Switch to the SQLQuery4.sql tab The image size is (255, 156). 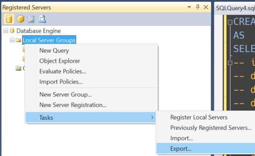click(x=235, y=8)
